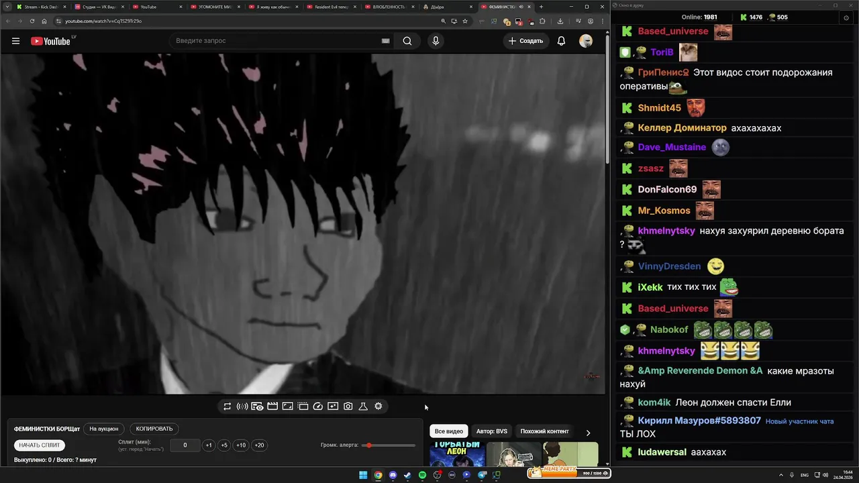The height and width of the screenshot is (483, 859).
Task: Open the ГОРБАТЫЙ ЛЕОН video thumbnail
Action: (x=457, y=454)
